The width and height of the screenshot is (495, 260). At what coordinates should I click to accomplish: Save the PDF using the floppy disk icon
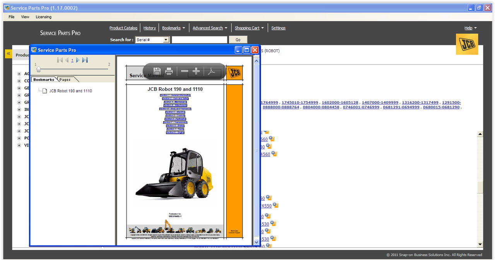(157, 71)
